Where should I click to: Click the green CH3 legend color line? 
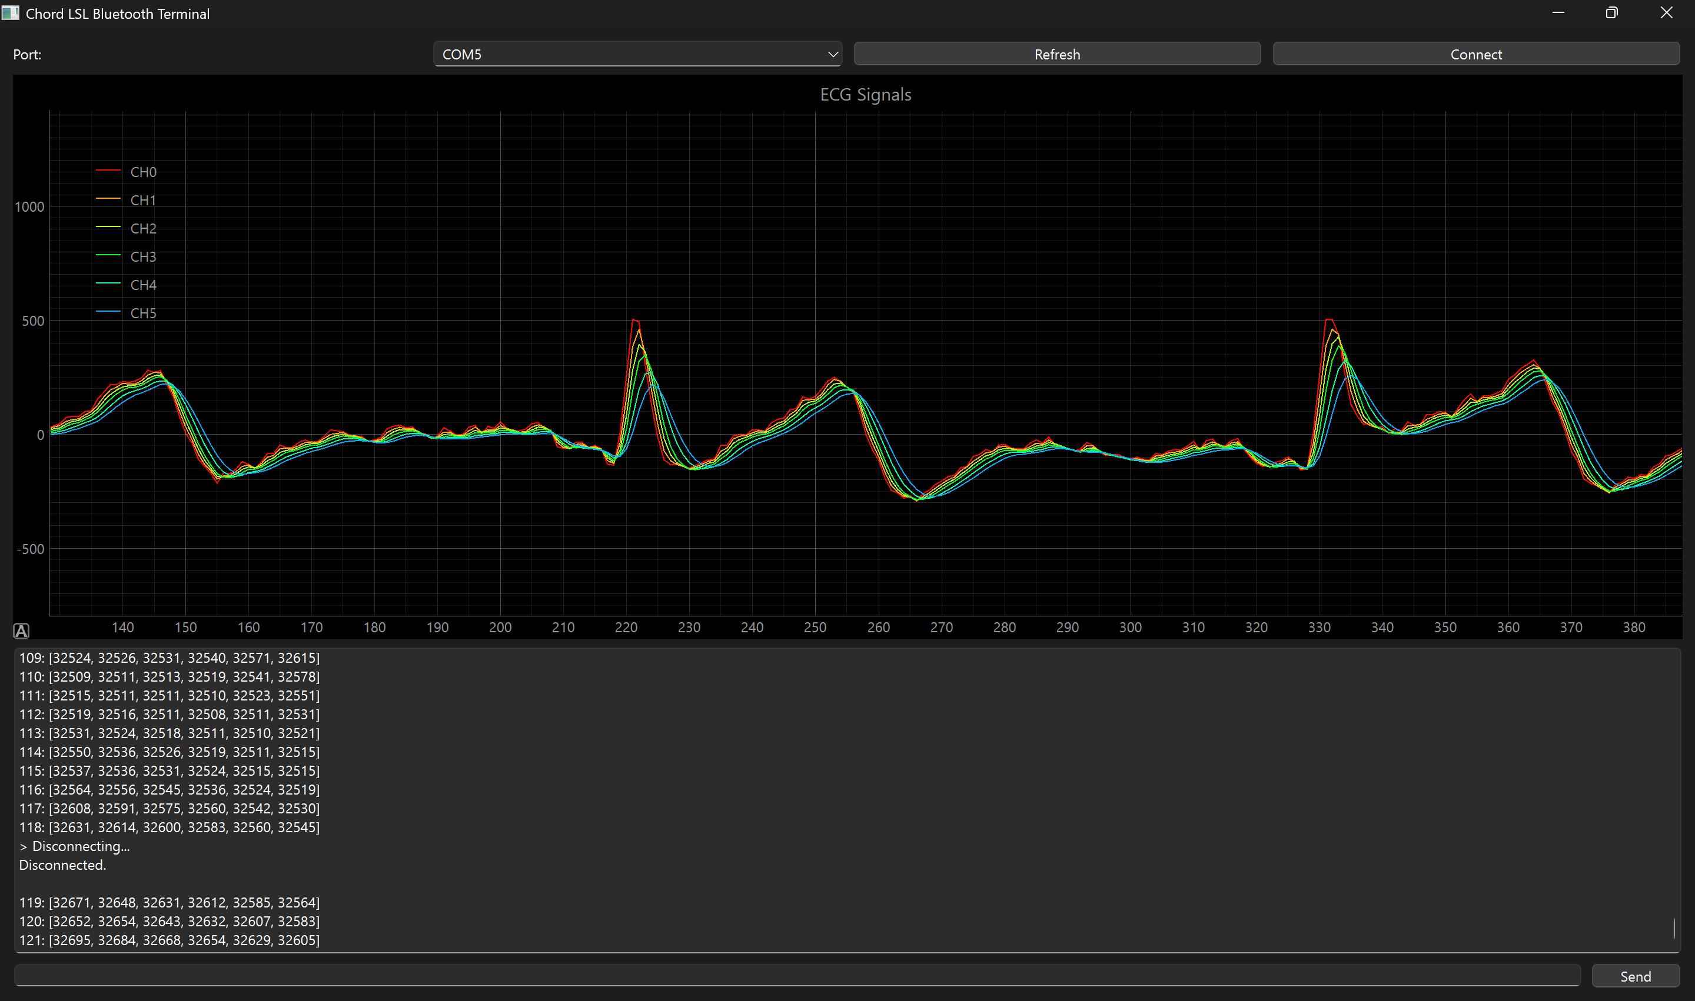coord(108,256)
